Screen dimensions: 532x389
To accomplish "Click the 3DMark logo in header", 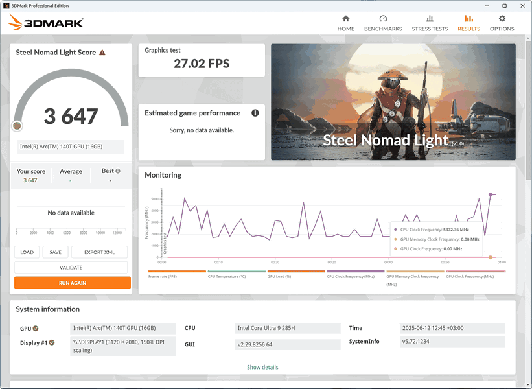I will (x=45, y=23).
